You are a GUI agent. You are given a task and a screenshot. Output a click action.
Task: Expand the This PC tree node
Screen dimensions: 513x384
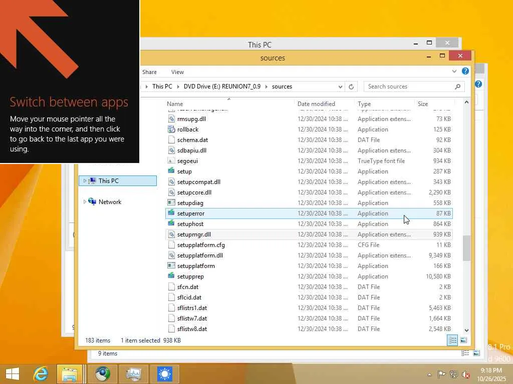coord(85,180)
